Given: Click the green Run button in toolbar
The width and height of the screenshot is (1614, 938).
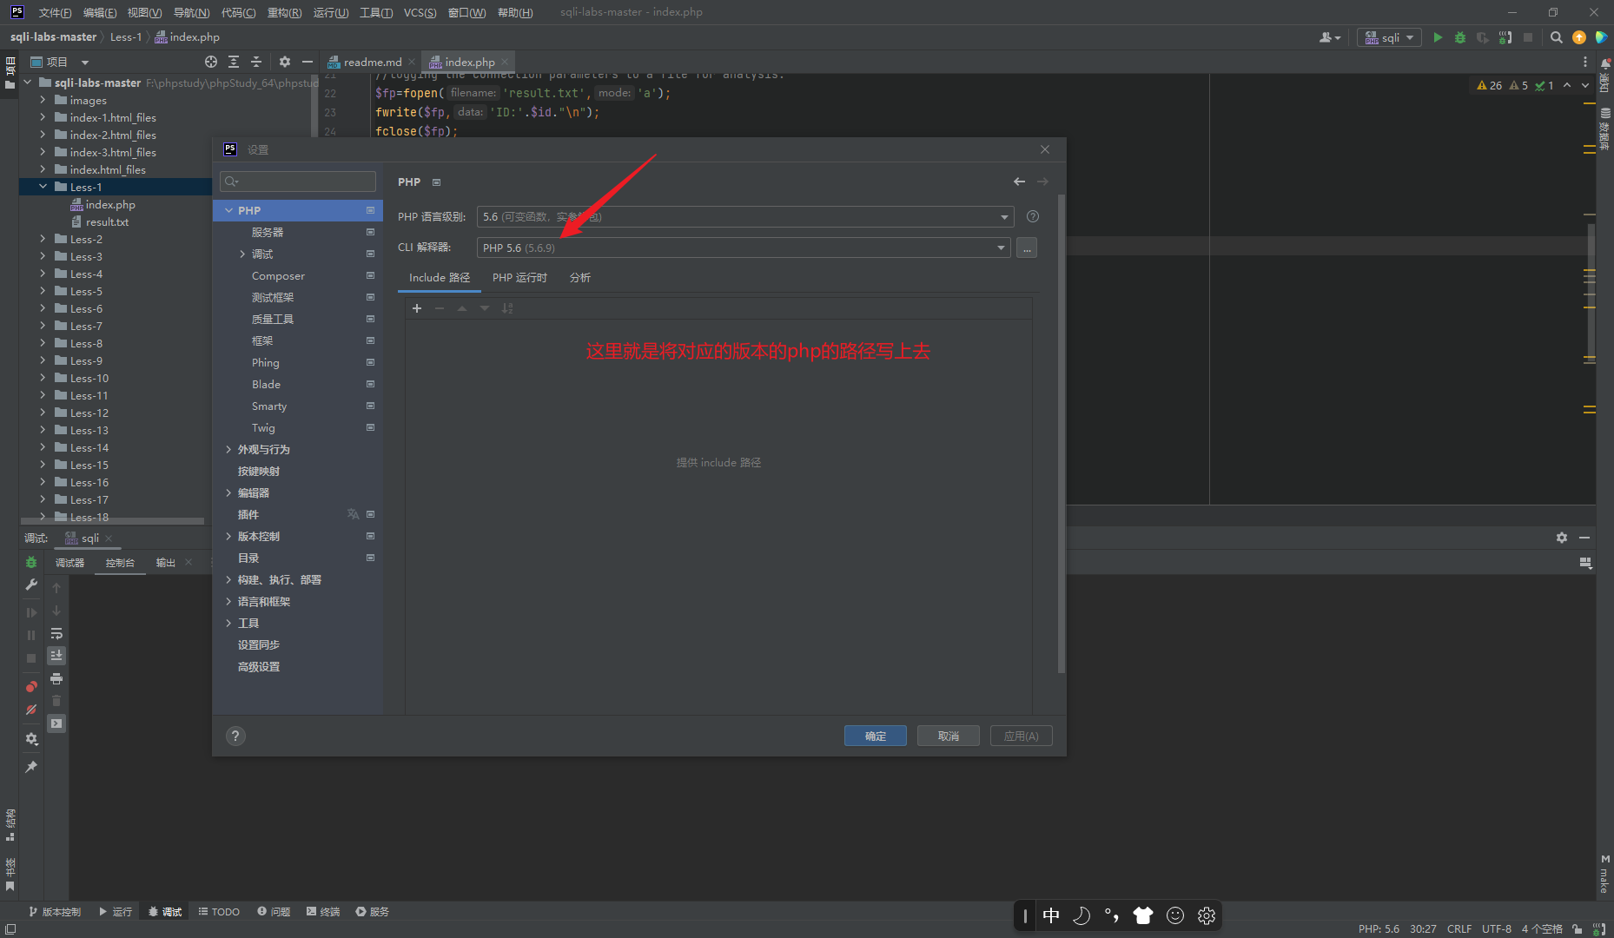Looking at the screenshot, I should [x=1438, y=37].
